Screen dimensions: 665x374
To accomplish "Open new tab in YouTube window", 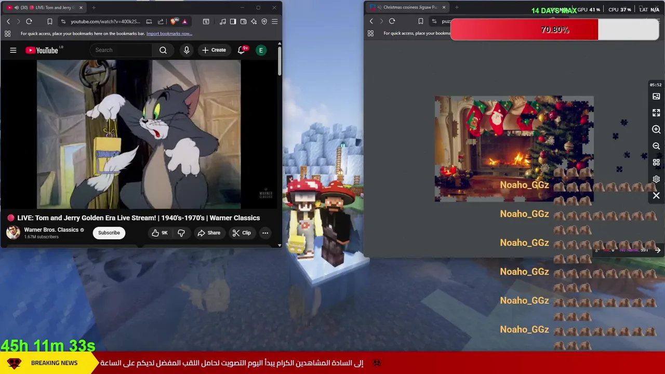I will (x=94, y=7).
